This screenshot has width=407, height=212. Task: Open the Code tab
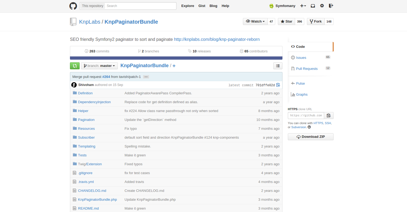pyautogui.click(x=310, y=47)
